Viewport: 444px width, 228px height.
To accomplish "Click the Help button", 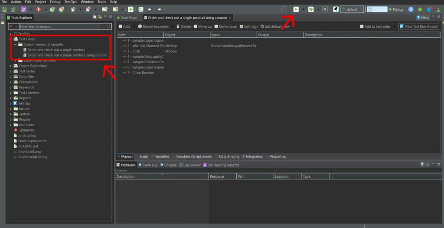I will [422, 17].
